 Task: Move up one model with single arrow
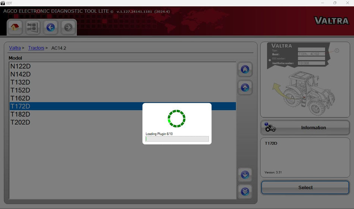click(245, 88)
